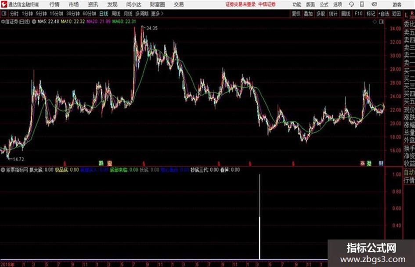Image resolution: width=415 pixels, height=267 pixels.
Task: Click the 游客 guest account label
Action: pos(397,4)
